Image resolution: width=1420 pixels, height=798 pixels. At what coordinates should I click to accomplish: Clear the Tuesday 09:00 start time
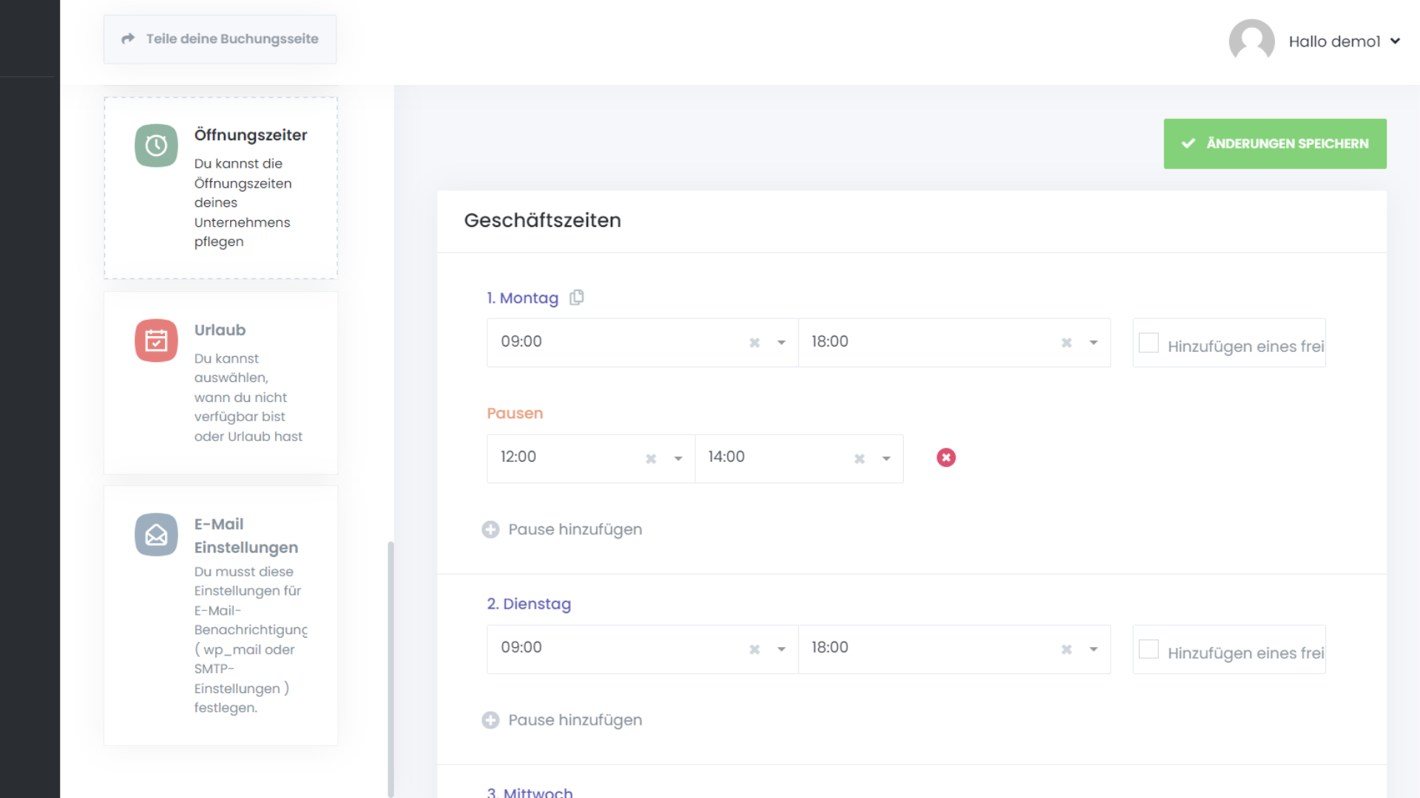point(754,649)
